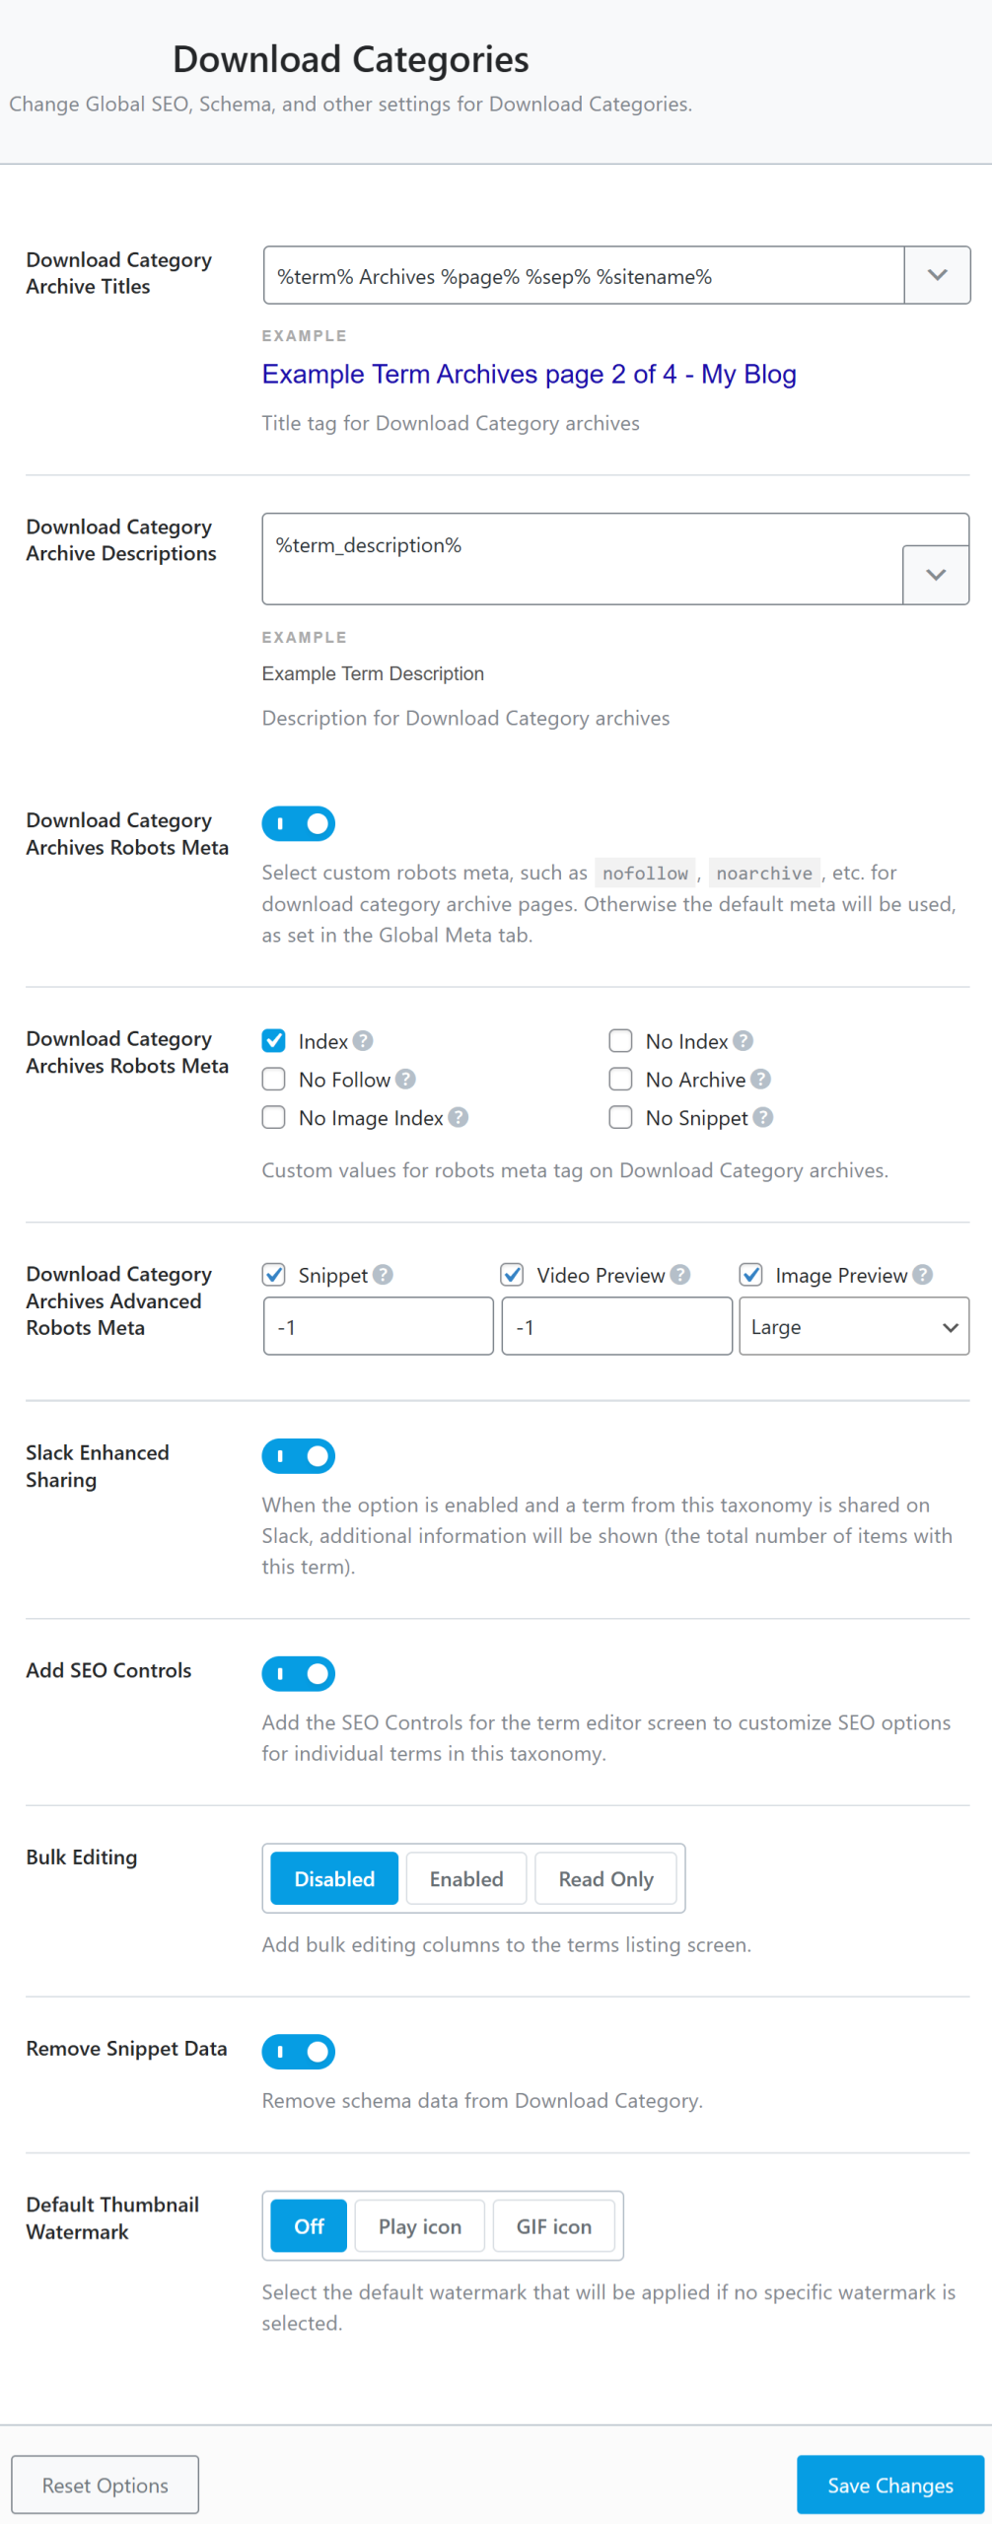The image size is (992, 2524).
Task: Uncheck the Snippet checkbox
Action: click(x=273, y=1274)
